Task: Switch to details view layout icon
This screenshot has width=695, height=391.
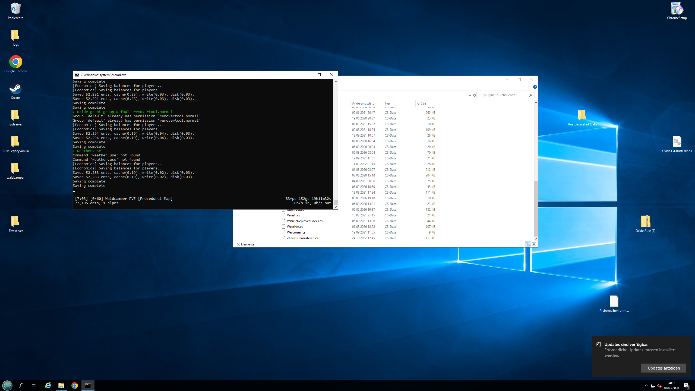Action: [x=528, y=244]
